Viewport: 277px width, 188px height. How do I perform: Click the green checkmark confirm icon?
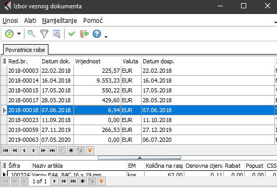pos(72,34)
